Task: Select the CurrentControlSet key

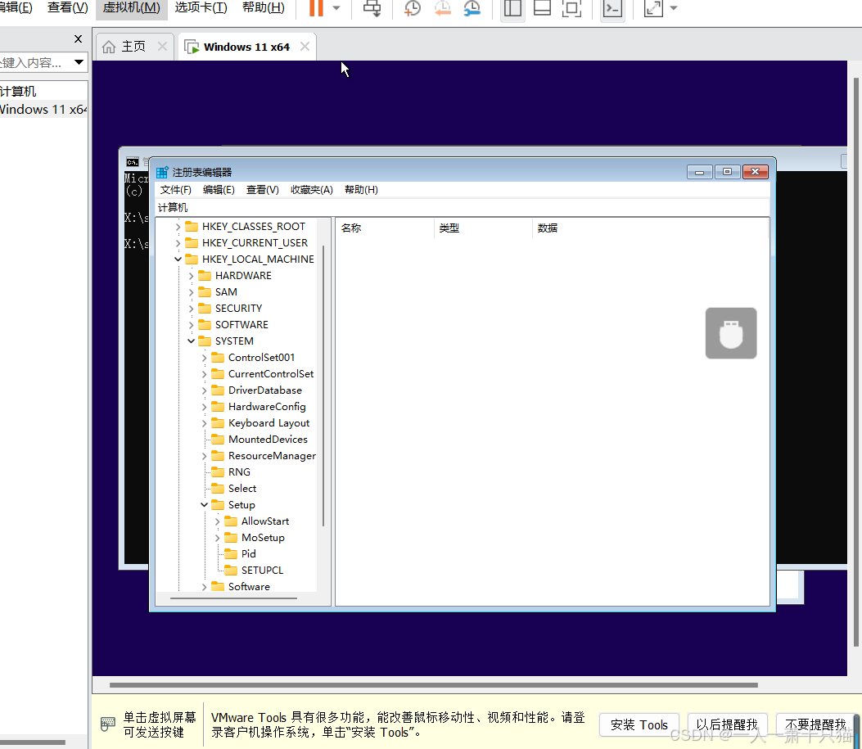Action: [x=270, y=374]
